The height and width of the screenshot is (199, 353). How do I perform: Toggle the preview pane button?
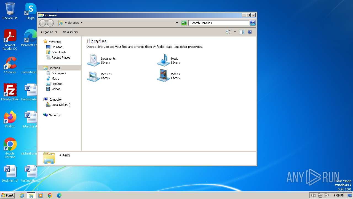[242, 32]
